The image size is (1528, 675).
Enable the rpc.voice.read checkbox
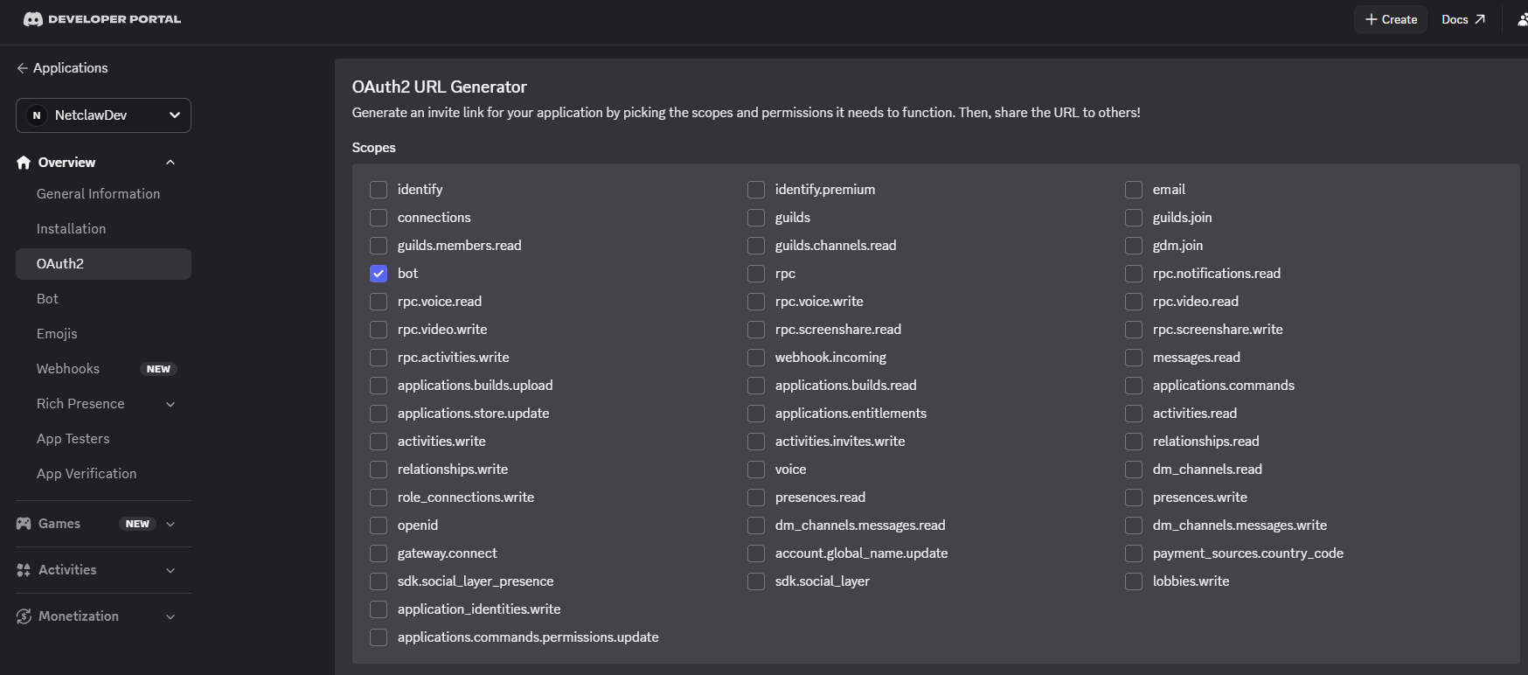[379, 302]
